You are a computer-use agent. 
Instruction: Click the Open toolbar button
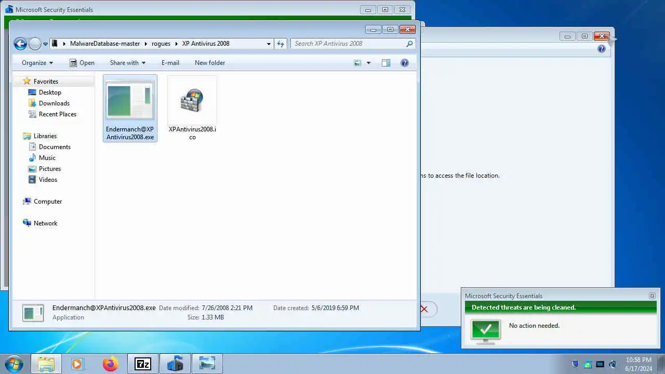[x=82, y=63]
